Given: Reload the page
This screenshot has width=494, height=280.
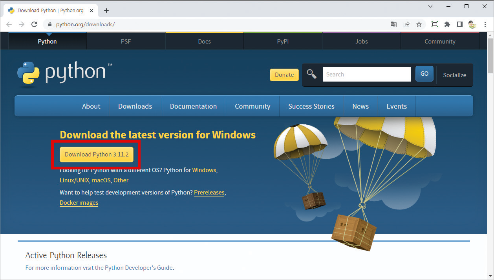Looking at the screenshot, I should click(x=34, y=24).
